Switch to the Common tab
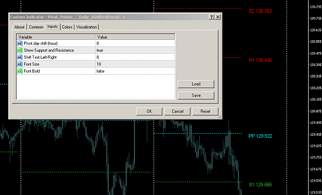This screenshot has height=195, width=322. click(x=36, y=27)
